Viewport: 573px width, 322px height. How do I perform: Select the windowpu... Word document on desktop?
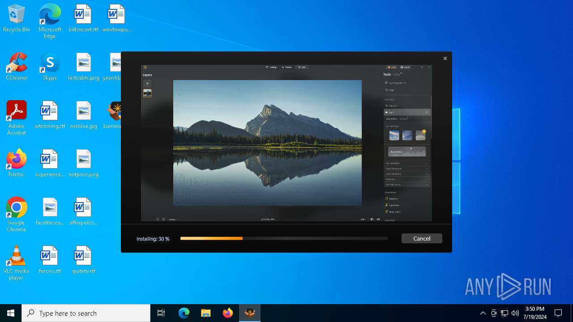116,19
